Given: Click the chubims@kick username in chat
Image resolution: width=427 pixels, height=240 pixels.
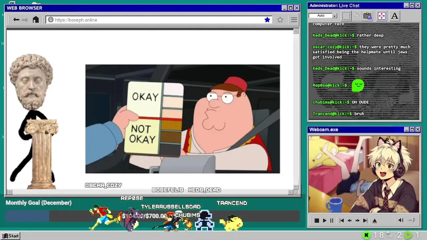Looking at the screenshot, I should tap(331, 102).
